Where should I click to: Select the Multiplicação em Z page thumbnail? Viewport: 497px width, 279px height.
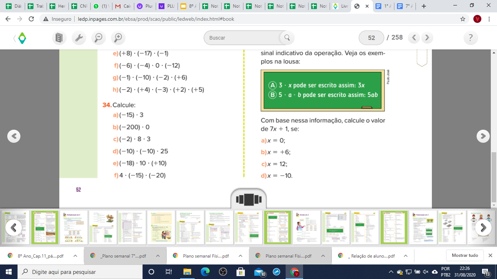tap(74, 227)
